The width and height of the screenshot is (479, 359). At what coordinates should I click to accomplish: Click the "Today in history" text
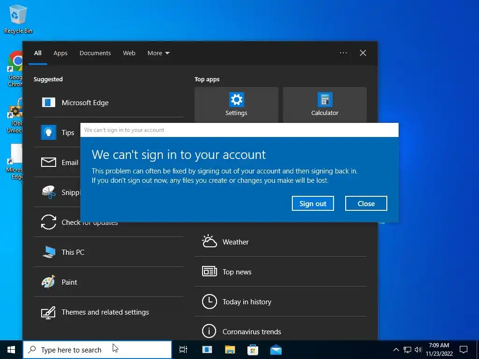point(247,302)
